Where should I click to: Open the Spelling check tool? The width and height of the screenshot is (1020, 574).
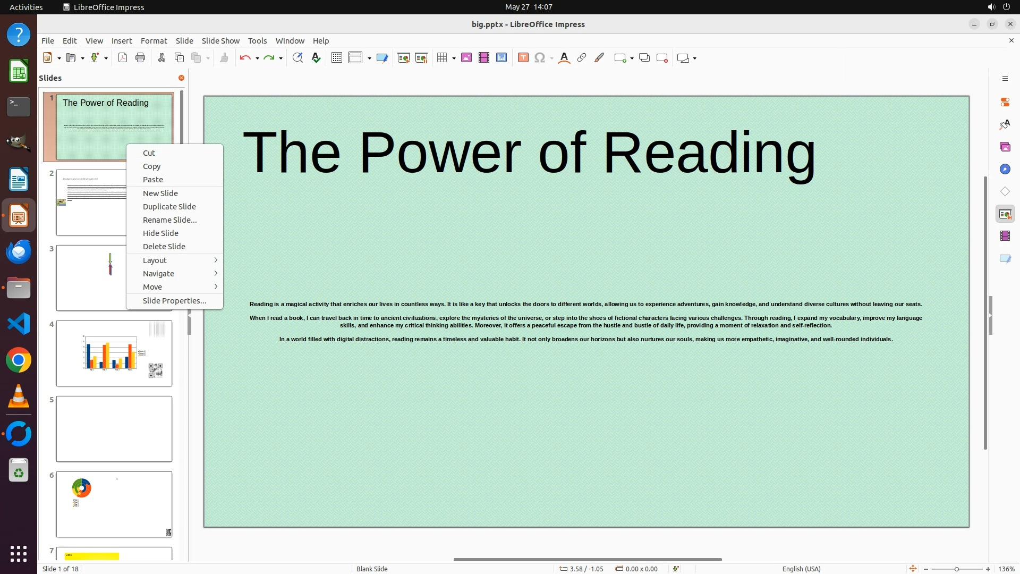tap(316, 58)
